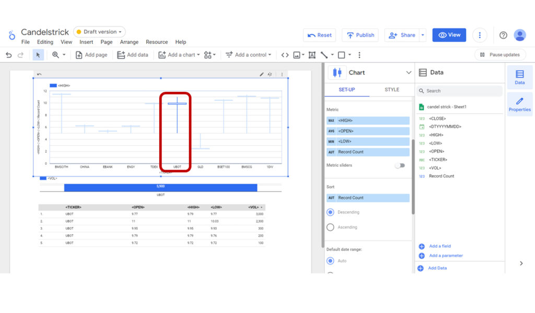Open the Data side panel icon
This screenshot has height=313, width=535.
tap(519, 77)
